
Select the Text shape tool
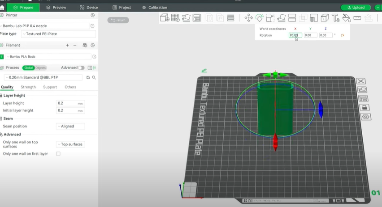click(335, 18)
